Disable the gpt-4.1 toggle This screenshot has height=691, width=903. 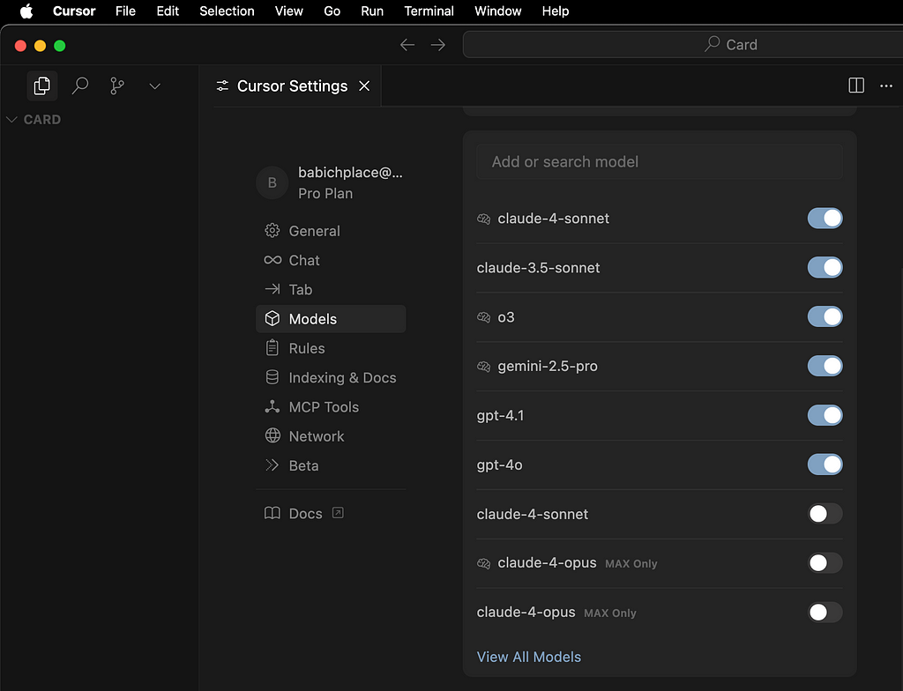(x=825, y=415)
